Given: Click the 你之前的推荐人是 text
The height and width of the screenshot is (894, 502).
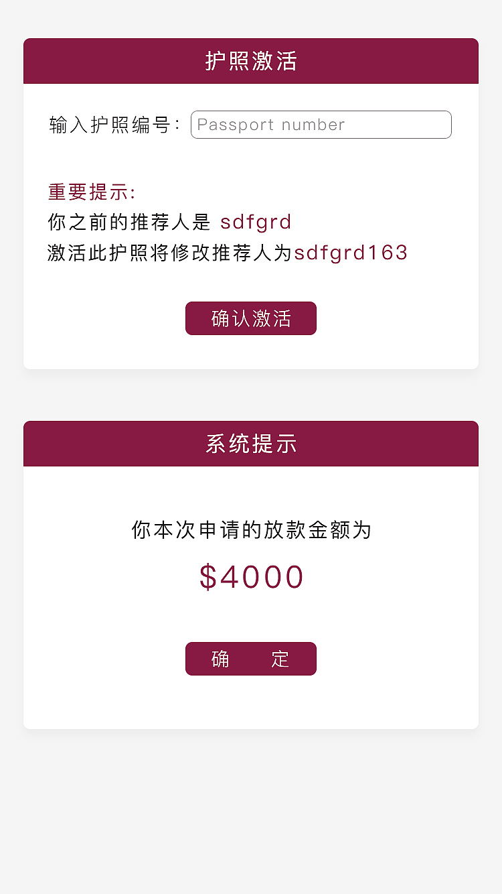Looking at the screenshot, I should (x=129, y=222).
